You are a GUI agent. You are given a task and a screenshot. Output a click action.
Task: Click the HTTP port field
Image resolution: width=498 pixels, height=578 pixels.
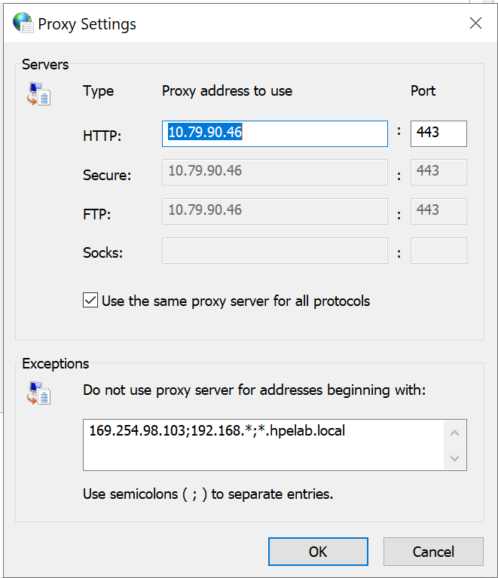pos(438,133)
